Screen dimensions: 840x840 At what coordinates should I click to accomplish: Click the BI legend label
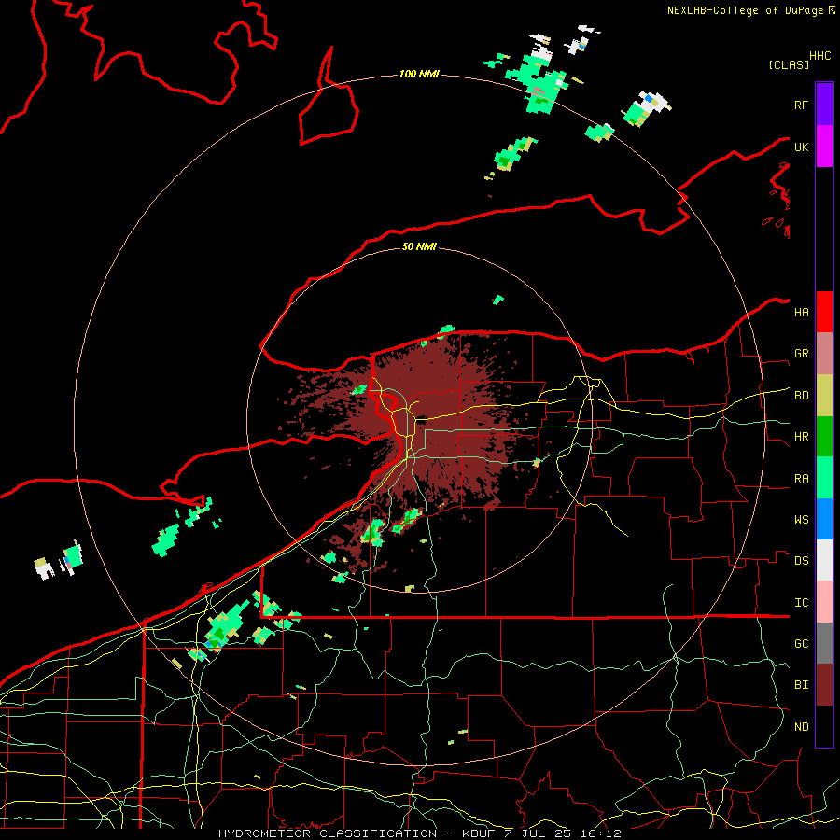pos(802,685)
